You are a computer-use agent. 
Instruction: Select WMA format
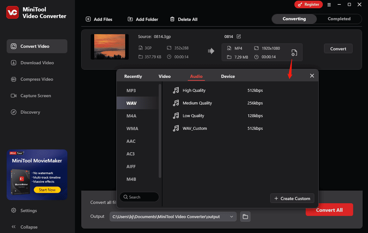pyautogui.click(x=138, y=129)
